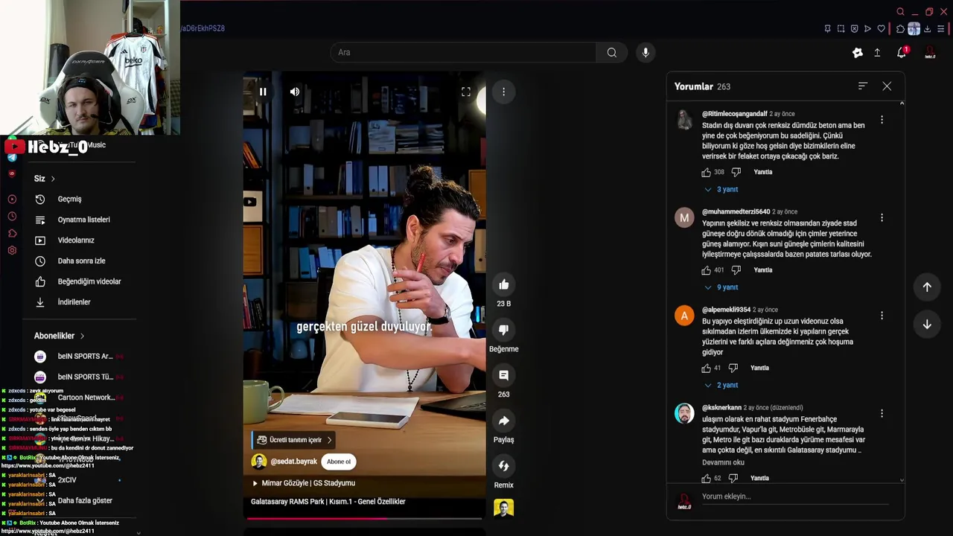Viewport: 953px width, 536px height.
Task: Expand Ücretli tanıtım içerir notice
Action: coord(294,440)
